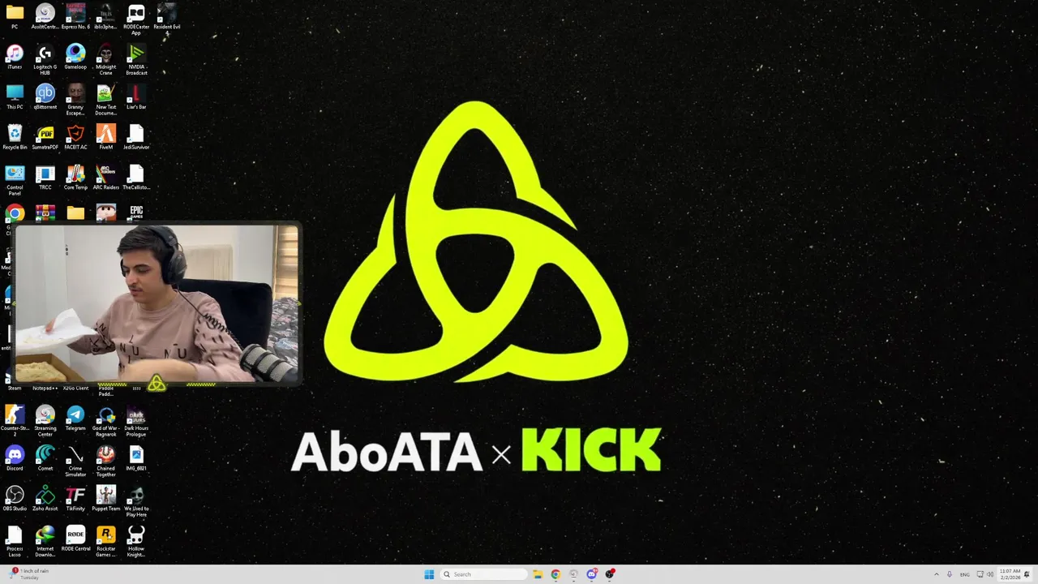The height and width of the screenshot is (584, 1038).
Task: Select the Epic Games desktop icon
Action: click(x=136, y=213)
